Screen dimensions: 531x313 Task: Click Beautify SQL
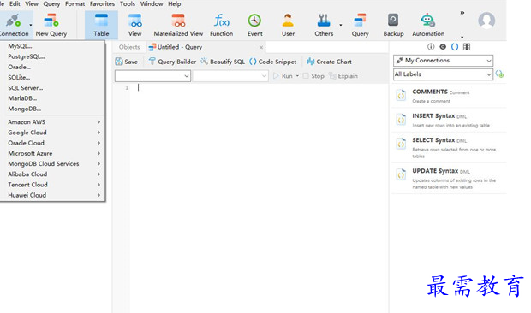(x=223, y=62)
